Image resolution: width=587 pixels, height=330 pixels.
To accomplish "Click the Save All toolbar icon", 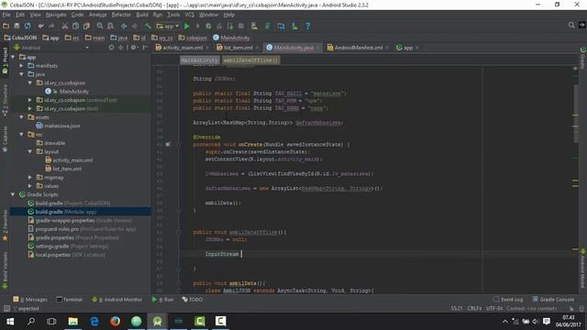I will [17, 26].
